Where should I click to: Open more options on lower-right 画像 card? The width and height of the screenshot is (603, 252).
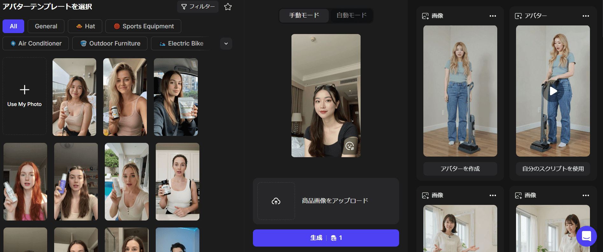[586, 195]
